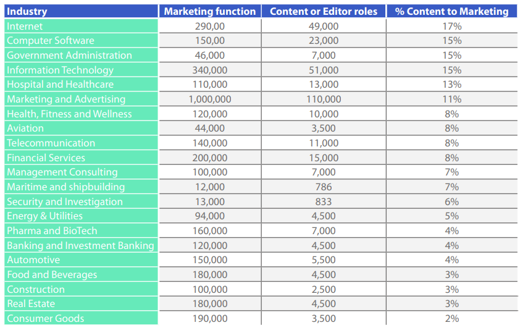The height and width of the screenshot is (333, 528).
Task: Click the Information Technology row label
Action: (61, 70)
